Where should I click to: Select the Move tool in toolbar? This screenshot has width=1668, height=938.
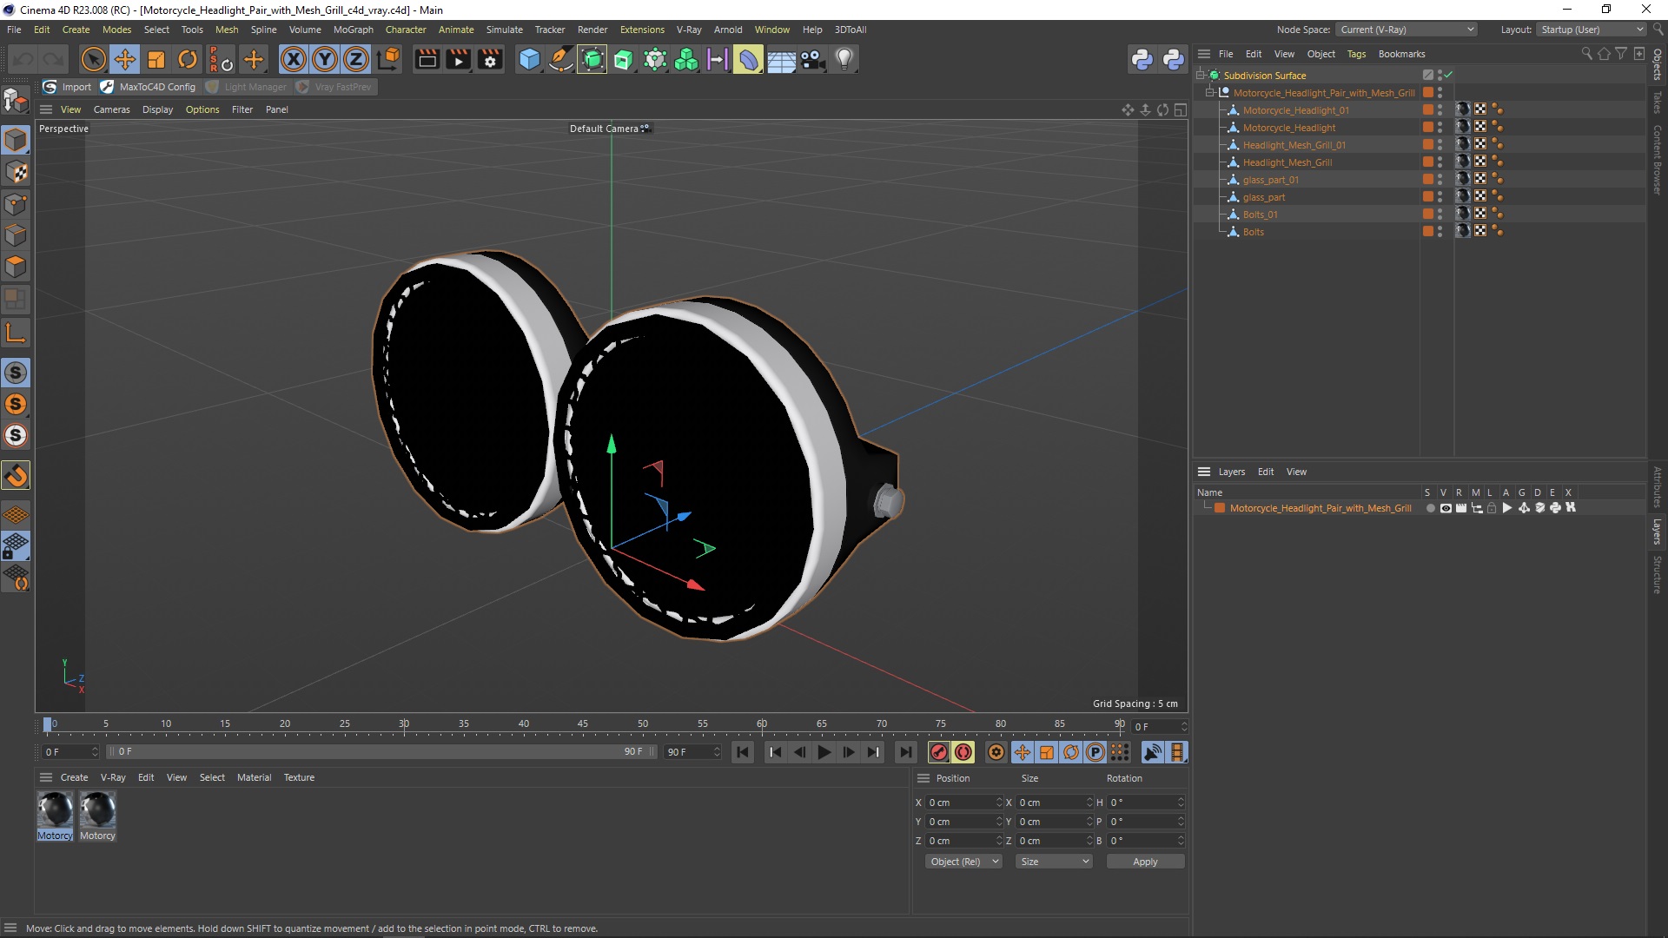point(125,59)
